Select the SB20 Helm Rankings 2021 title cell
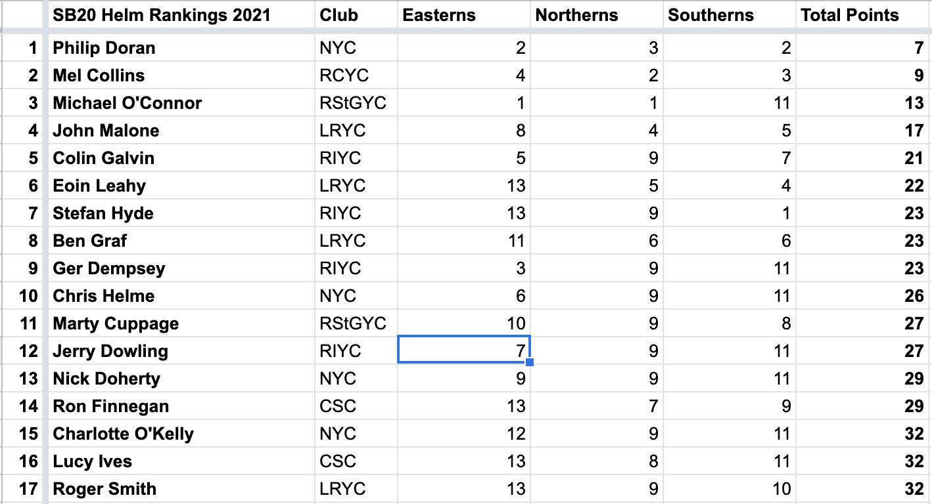Viewport: 932px width, 504px height. [181, 14]
